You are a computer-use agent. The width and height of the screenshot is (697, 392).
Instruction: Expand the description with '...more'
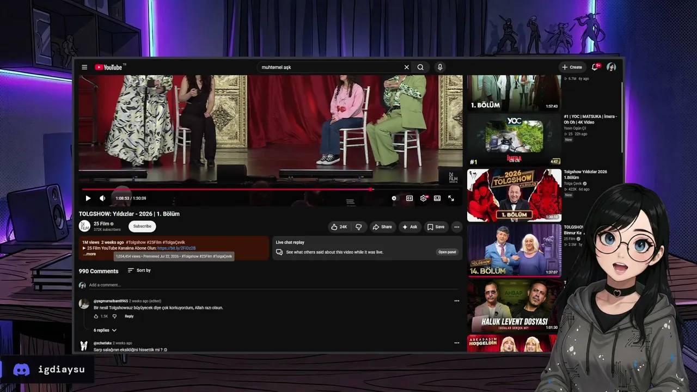(89, 254)
